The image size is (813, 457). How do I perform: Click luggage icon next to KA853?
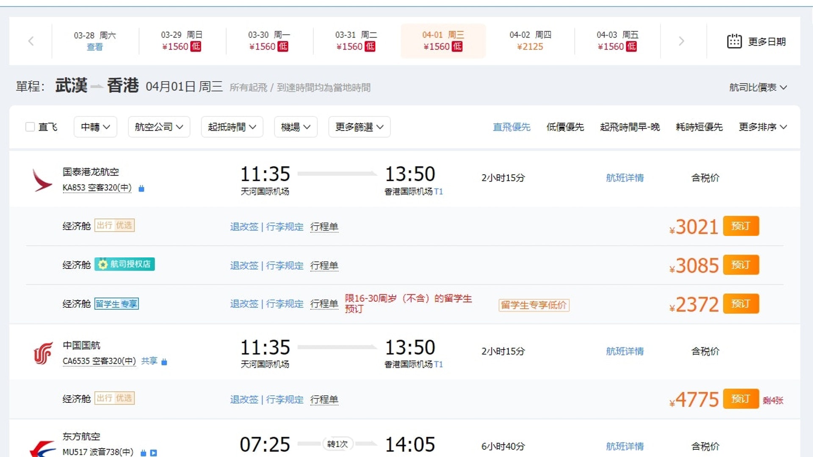[x=141, y=188]
